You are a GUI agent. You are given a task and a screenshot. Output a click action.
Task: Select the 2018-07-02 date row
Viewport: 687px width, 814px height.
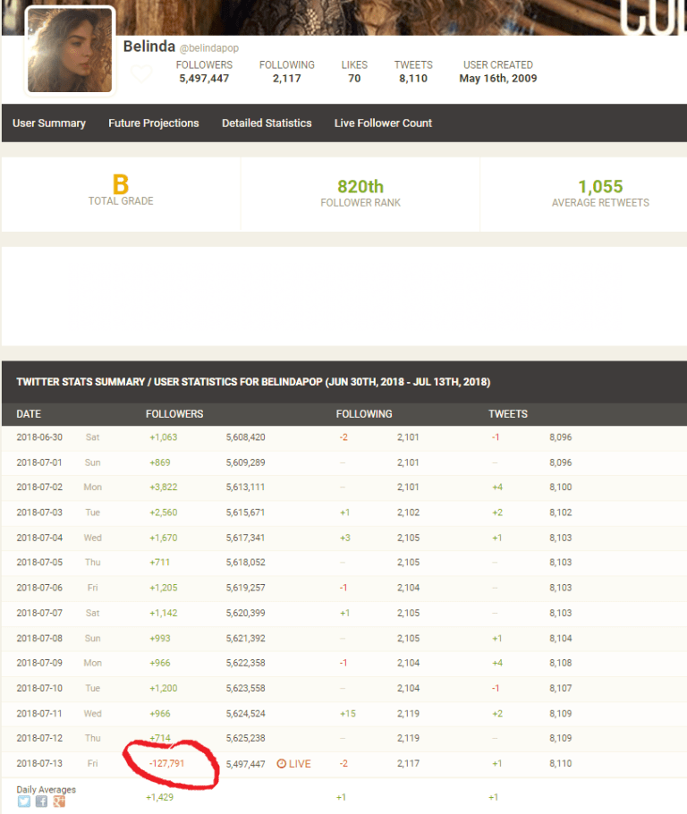click(x=38, y=488)
